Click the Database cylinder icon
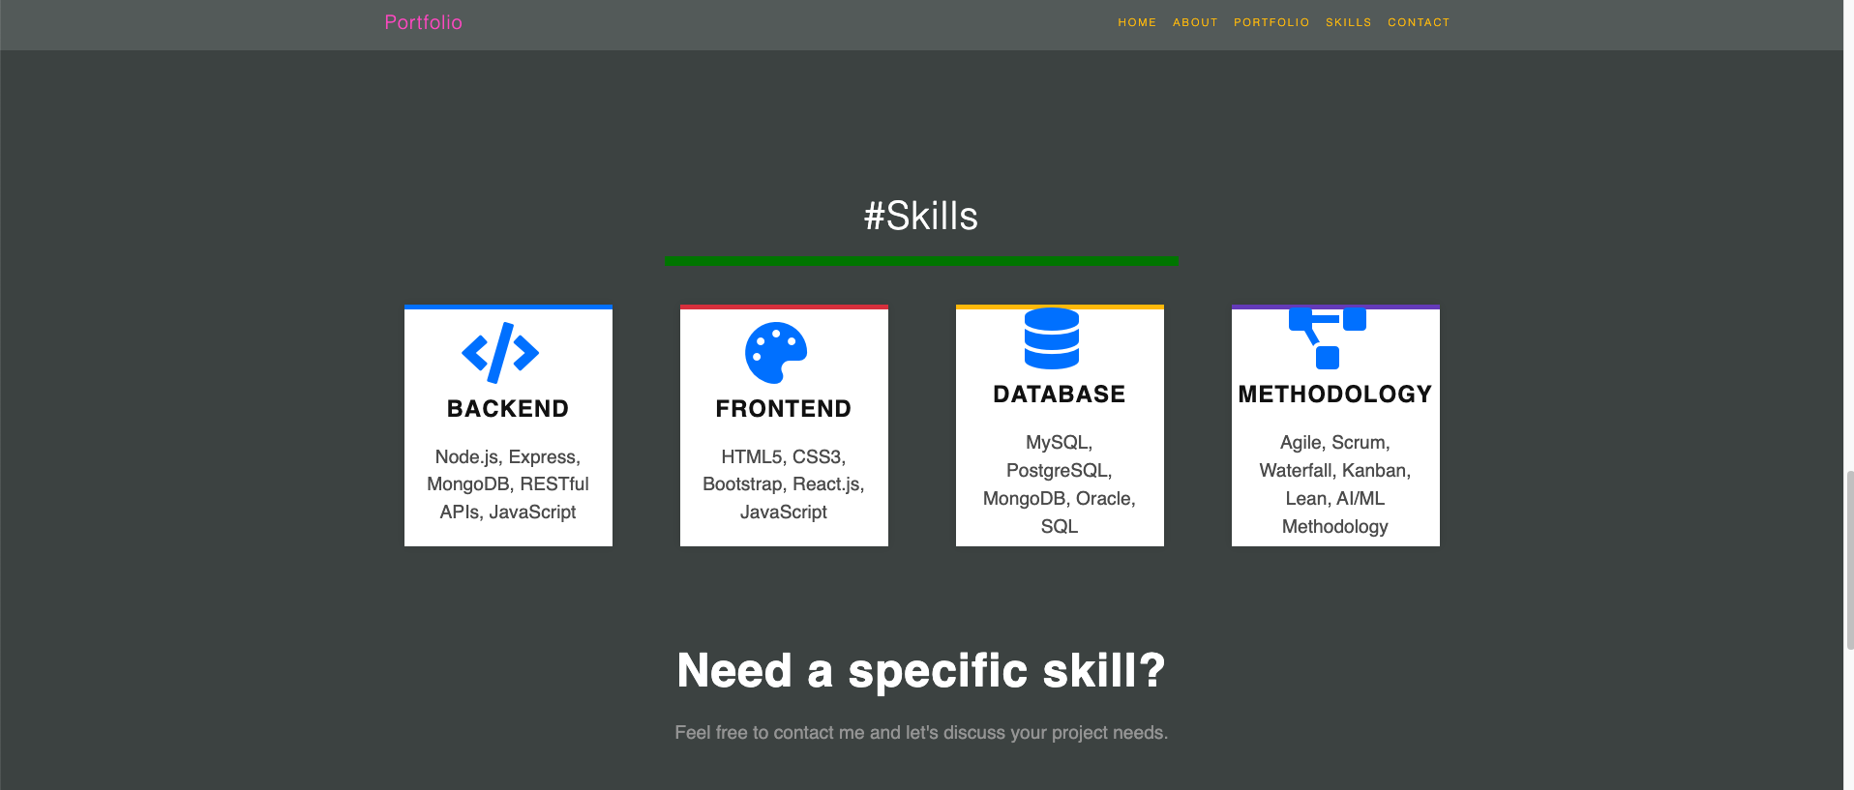 point(1052,338)
